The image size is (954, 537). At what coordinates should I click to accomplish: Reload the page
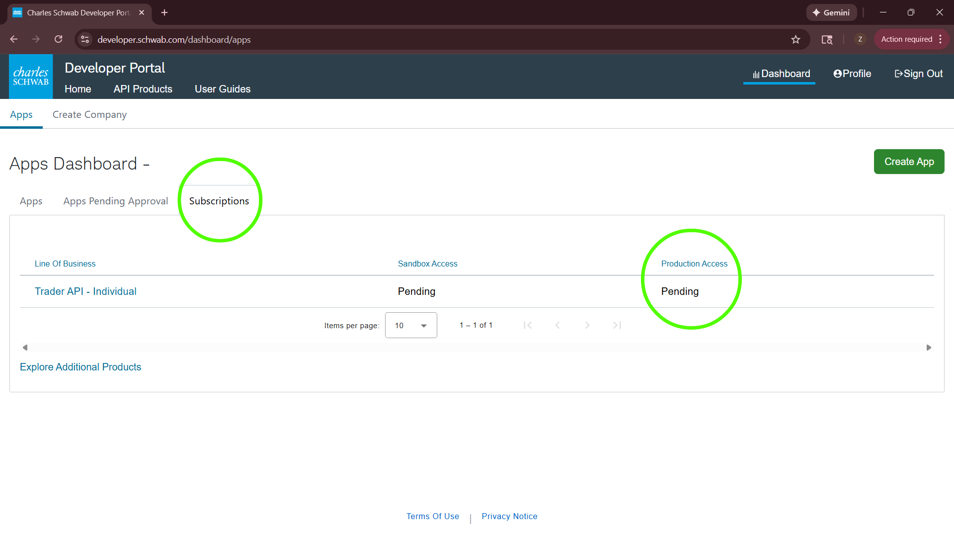59,39
